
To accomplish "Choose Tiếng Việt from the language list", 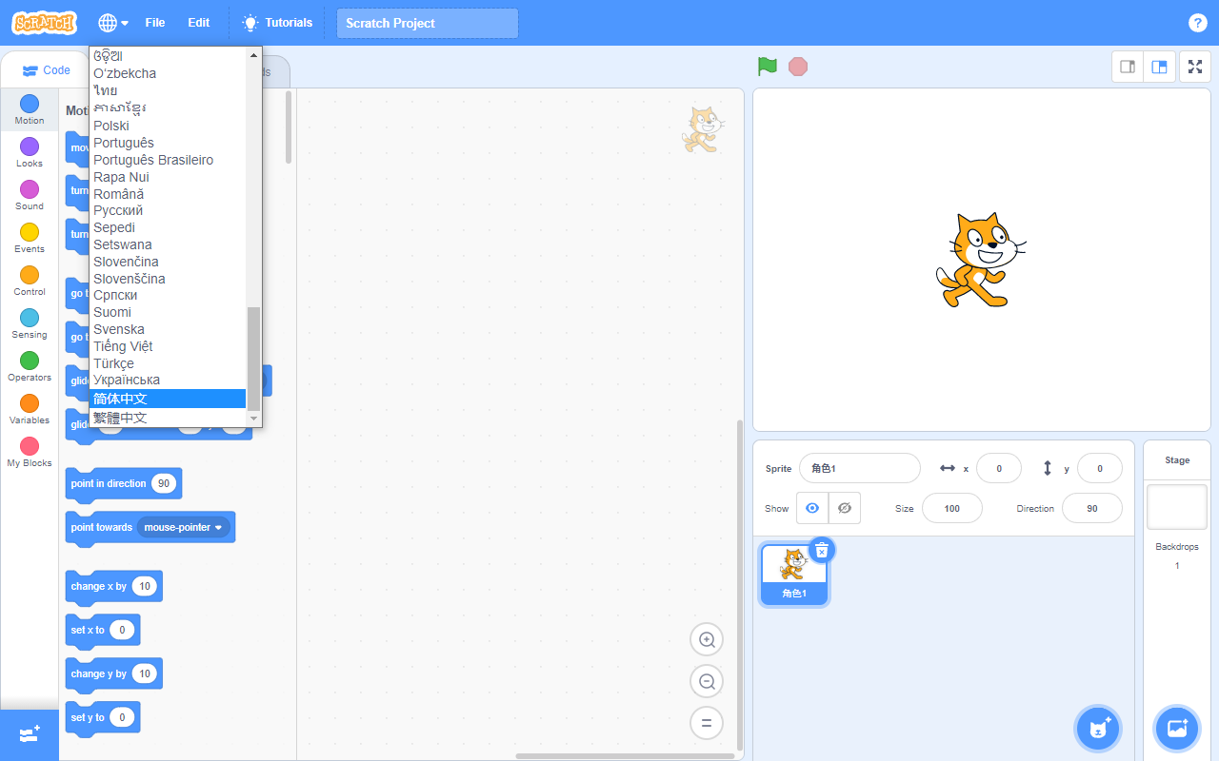I will 168,346.
